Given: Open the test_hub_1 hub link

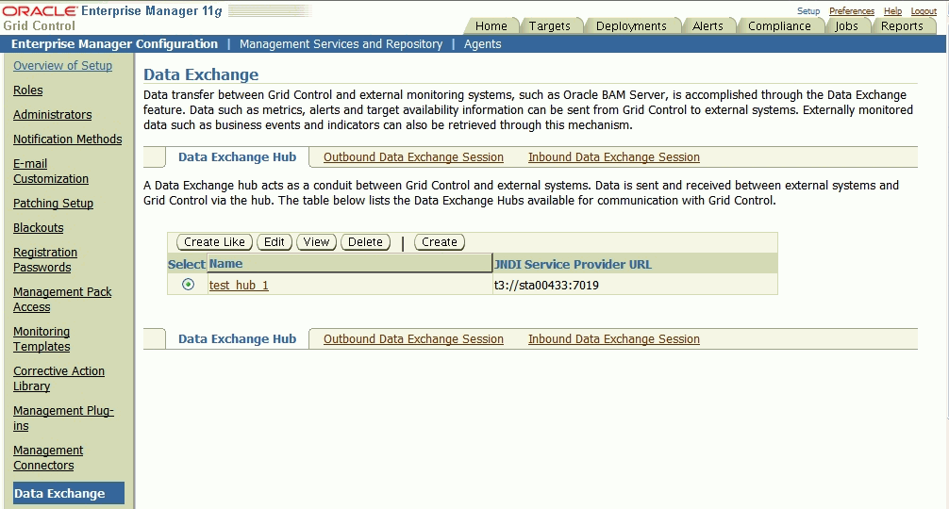Looking at the screenshot, I should tap(239, 286).
